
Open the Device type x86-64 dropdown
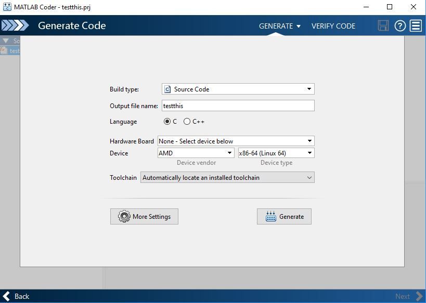click(x=276, y=153)
